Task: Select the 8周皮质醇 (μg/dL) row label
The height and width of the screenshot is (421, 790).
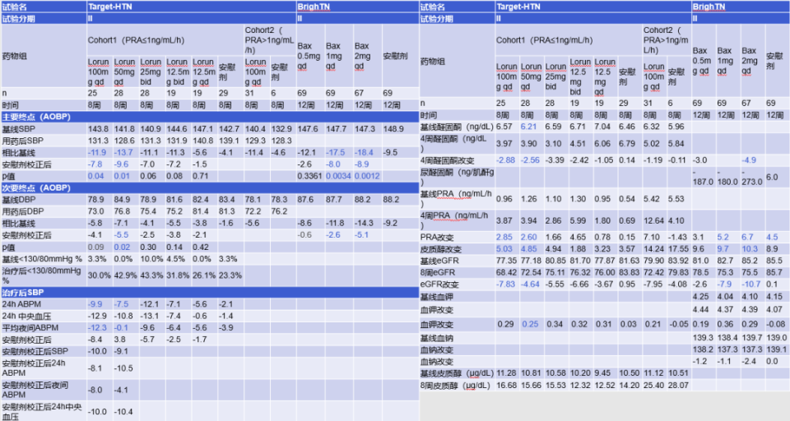Action: (x=455, y=386)
